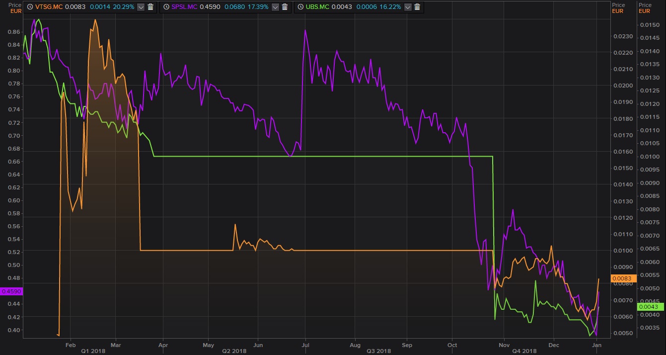Image resolution: width=666 pixels, height=355 pixels.
Task: Delete the VTSG.MC series with trash icon
Action: (151, 7)
